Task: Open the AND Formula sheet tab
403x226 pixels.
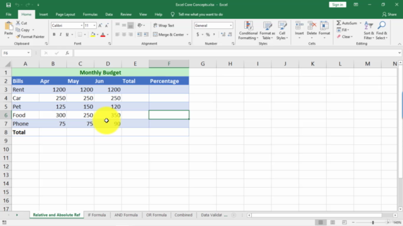Action: [x=126, y=215]
